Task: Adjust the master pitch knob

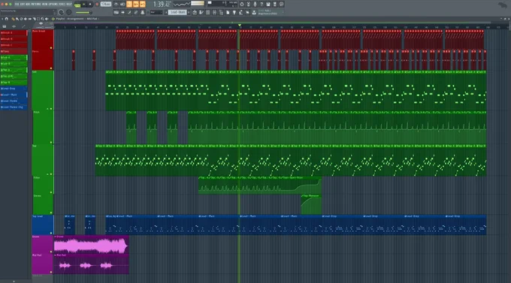Action: (69, 12)
